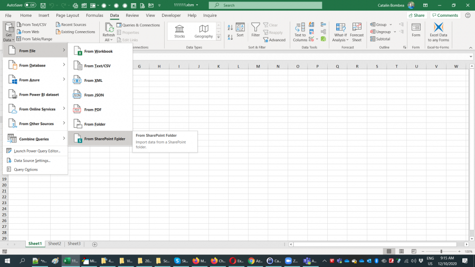475x267 pixels.
Task: Choose From PDF import option
Action: coord(100,110)
